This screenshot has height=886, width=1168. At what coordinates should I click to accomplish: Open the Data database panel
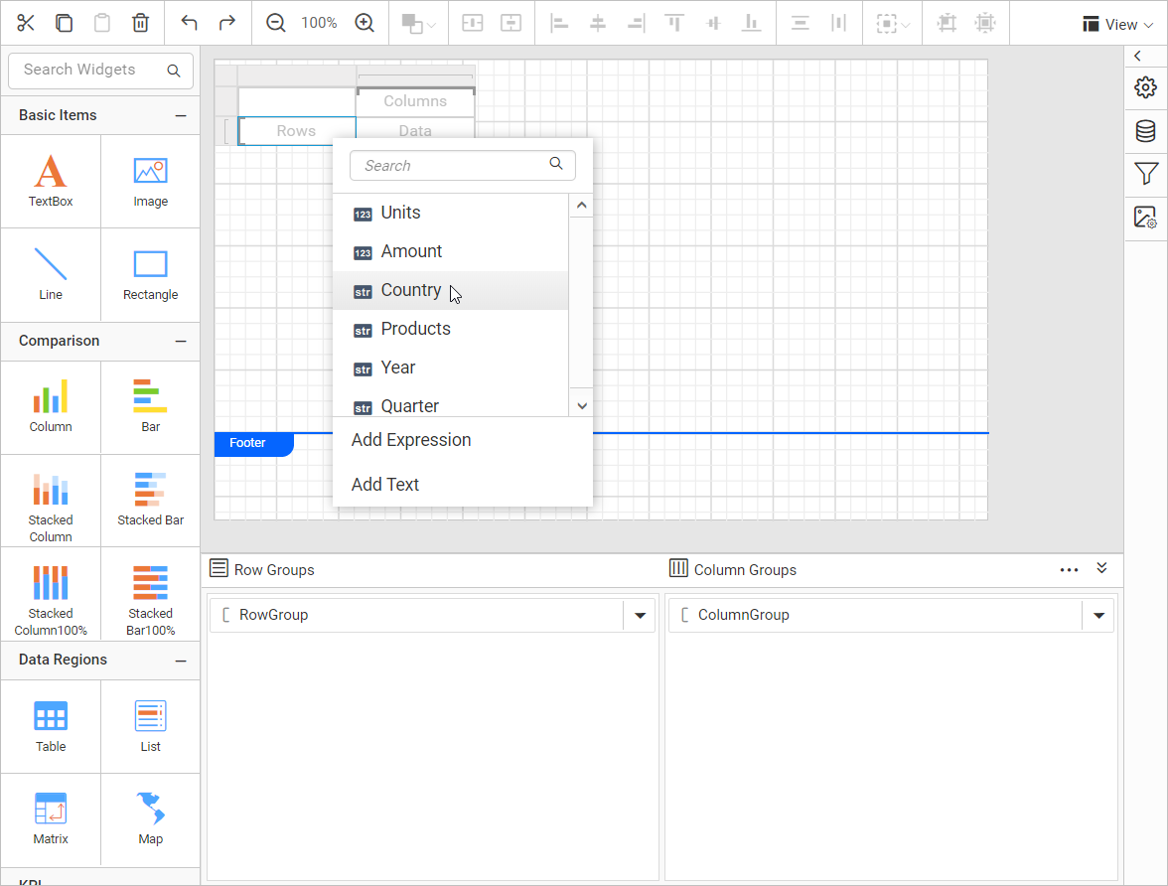click(1146, 131)
